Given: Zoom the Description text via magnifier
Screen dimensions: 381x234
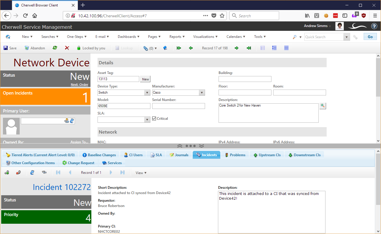Looking at the screenshot, I should [x=323, y=106].
